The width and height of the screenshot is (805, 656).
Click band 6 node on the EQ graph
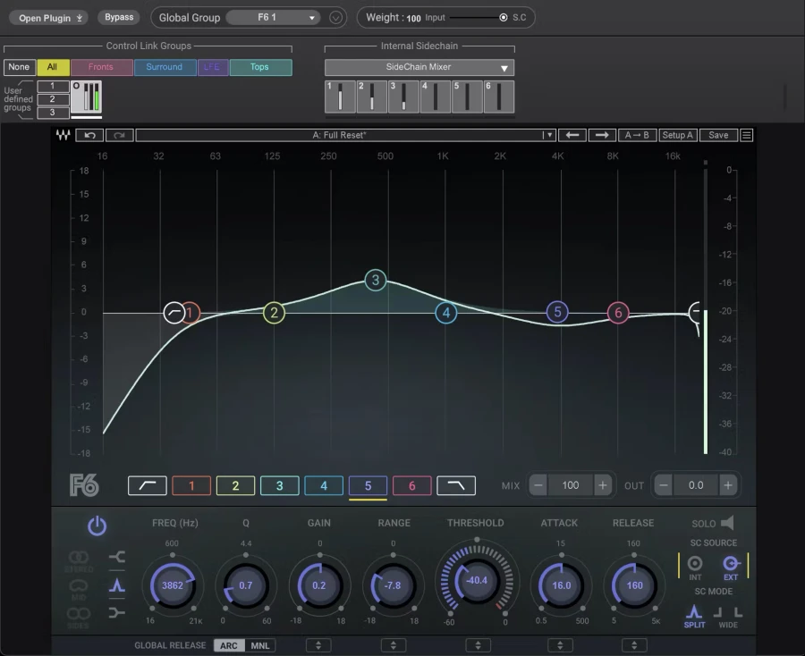(x=618, y=312)
